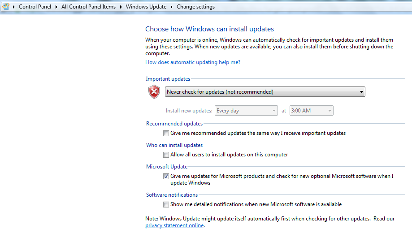Go to Windows Update breadcrumb

[x=146, y=7]
